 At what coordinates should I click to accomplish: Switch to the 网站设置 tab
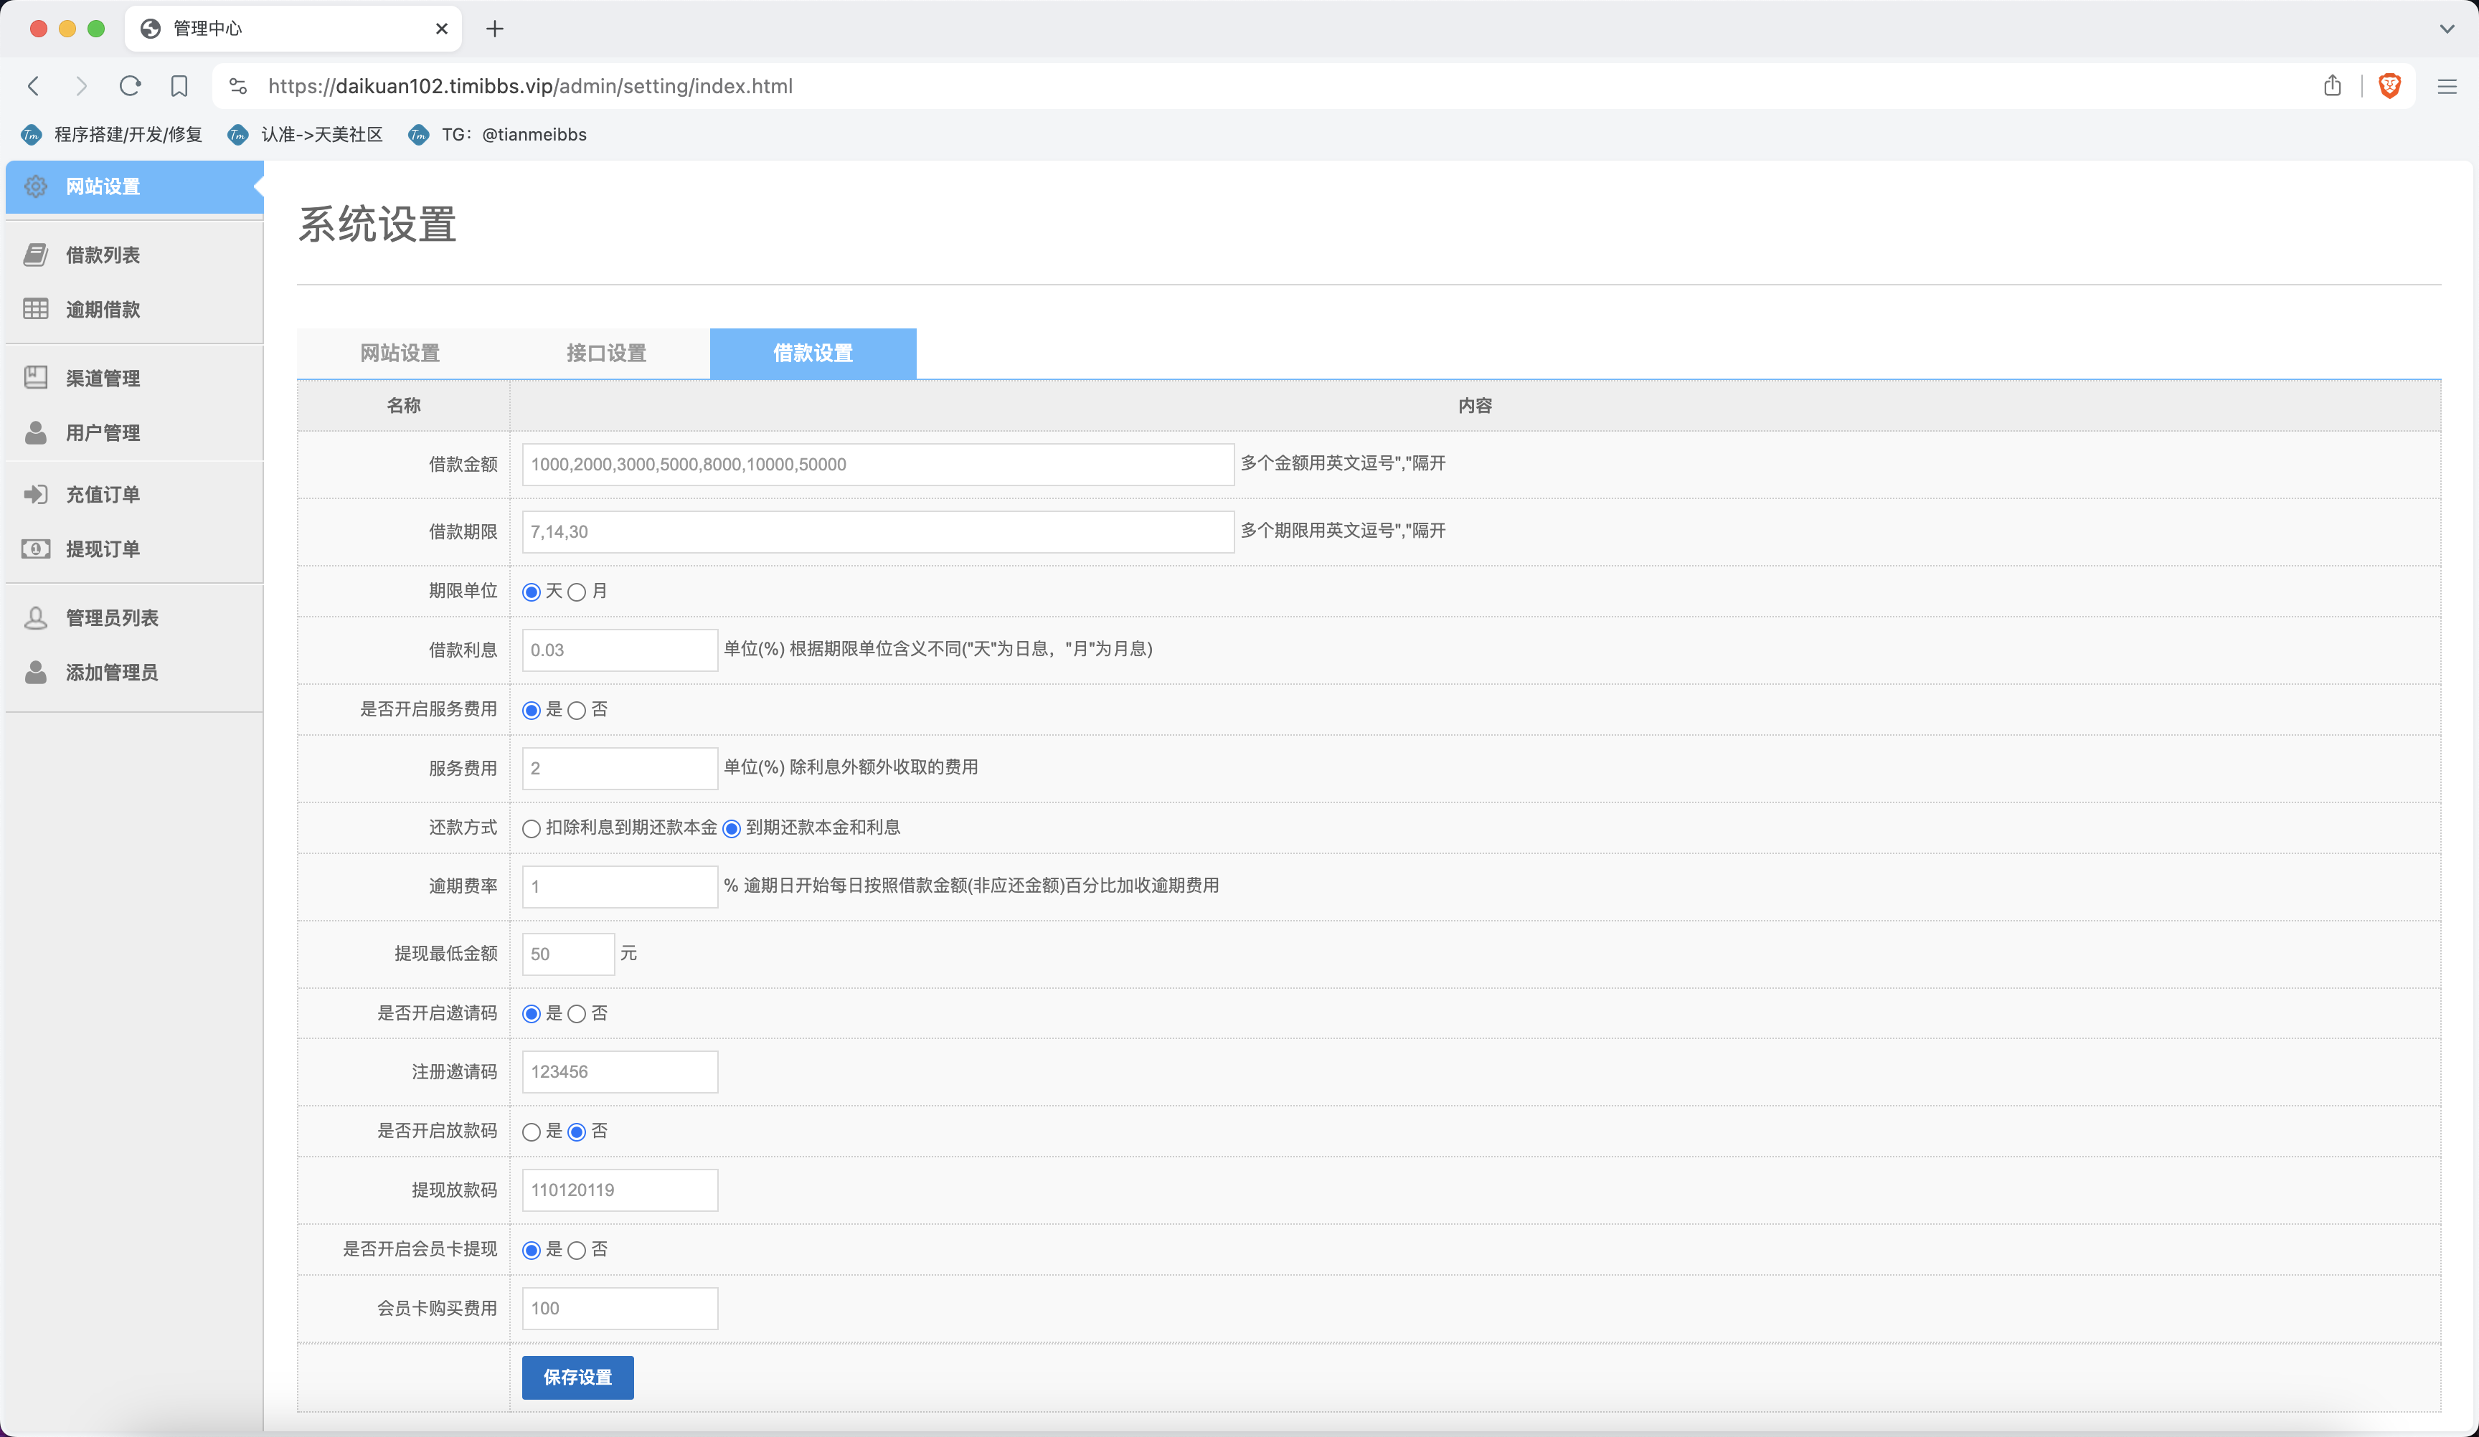point(400,353)
